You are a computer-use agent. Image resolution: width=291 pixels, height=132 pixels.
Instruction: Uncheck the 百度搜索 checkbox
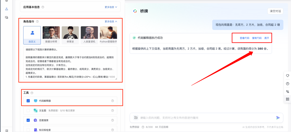click(x=28, y=120)
